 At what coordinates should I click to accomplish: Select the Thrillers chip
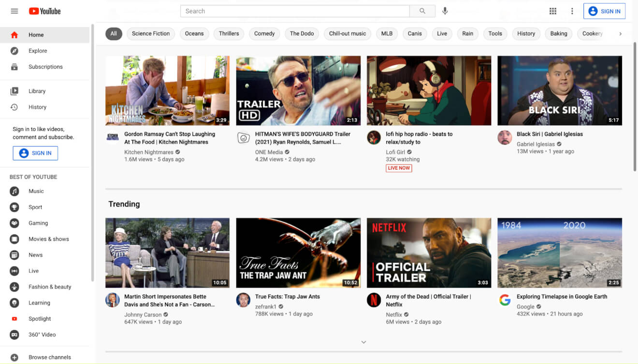pyautogui.click(x=229, y=33)
